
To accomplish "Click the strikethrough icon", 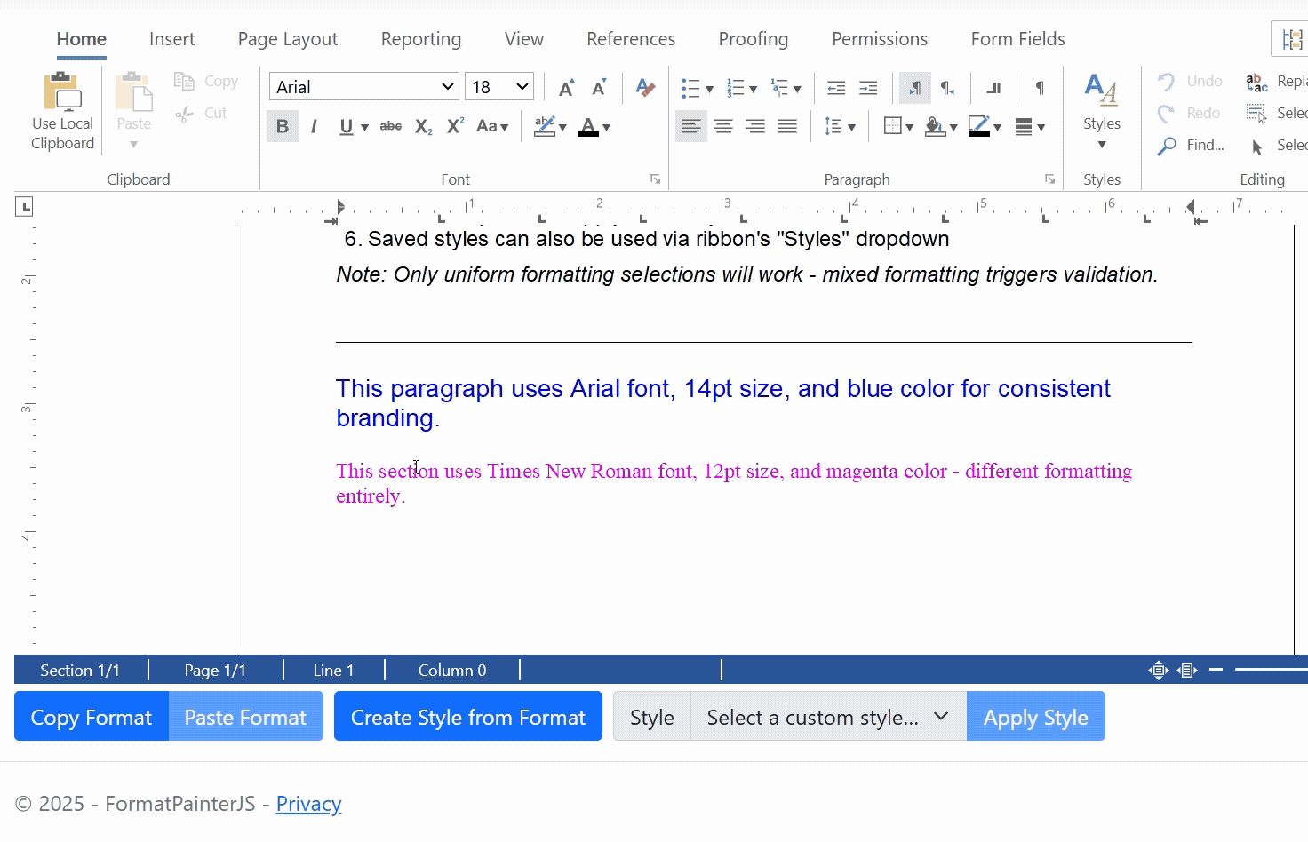I will click(390, 127).
